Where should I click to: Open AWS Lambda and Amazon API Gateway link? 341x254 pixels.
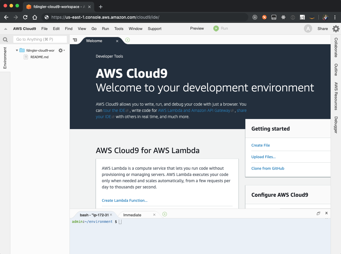(x=194, y=110)
